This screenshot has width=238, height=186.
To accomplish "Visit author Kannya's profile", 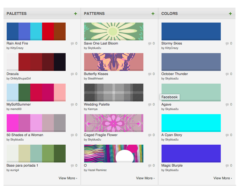I will 93,109.
